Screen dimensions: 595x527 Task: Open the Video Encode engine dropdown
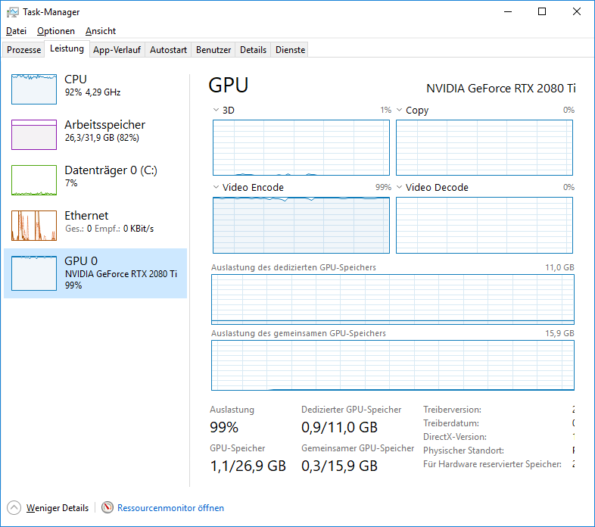click(x=217, y=188)
